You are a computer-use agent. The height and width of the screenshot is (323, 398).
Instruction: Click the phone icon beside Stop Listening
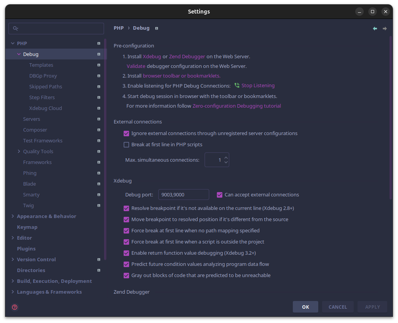[x=237, y=85]
